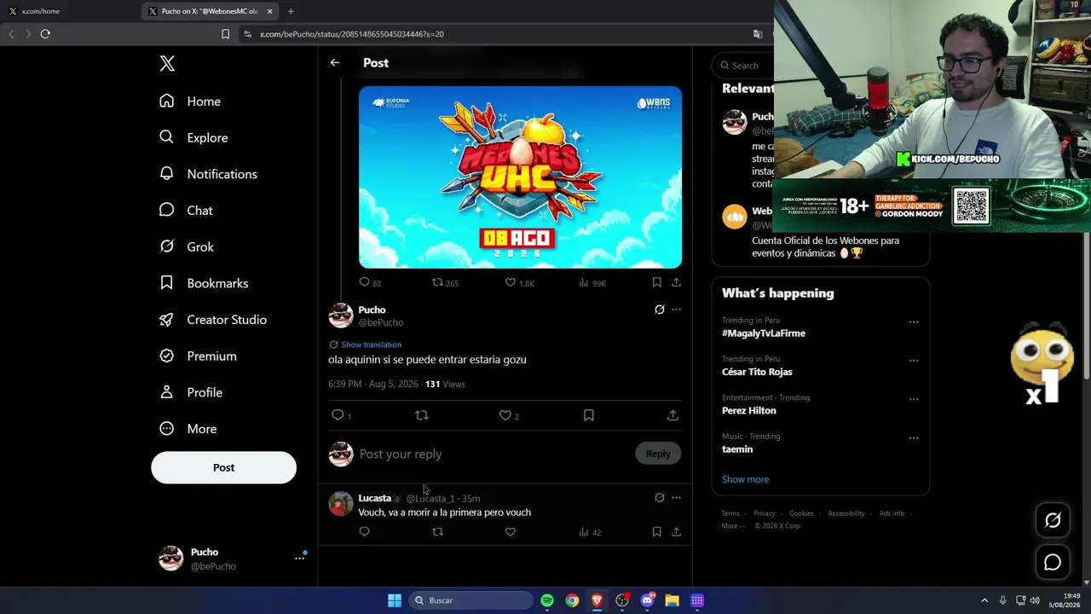Click the white Post button
This screenshot has height=614, width=1091.
point(223,467)
